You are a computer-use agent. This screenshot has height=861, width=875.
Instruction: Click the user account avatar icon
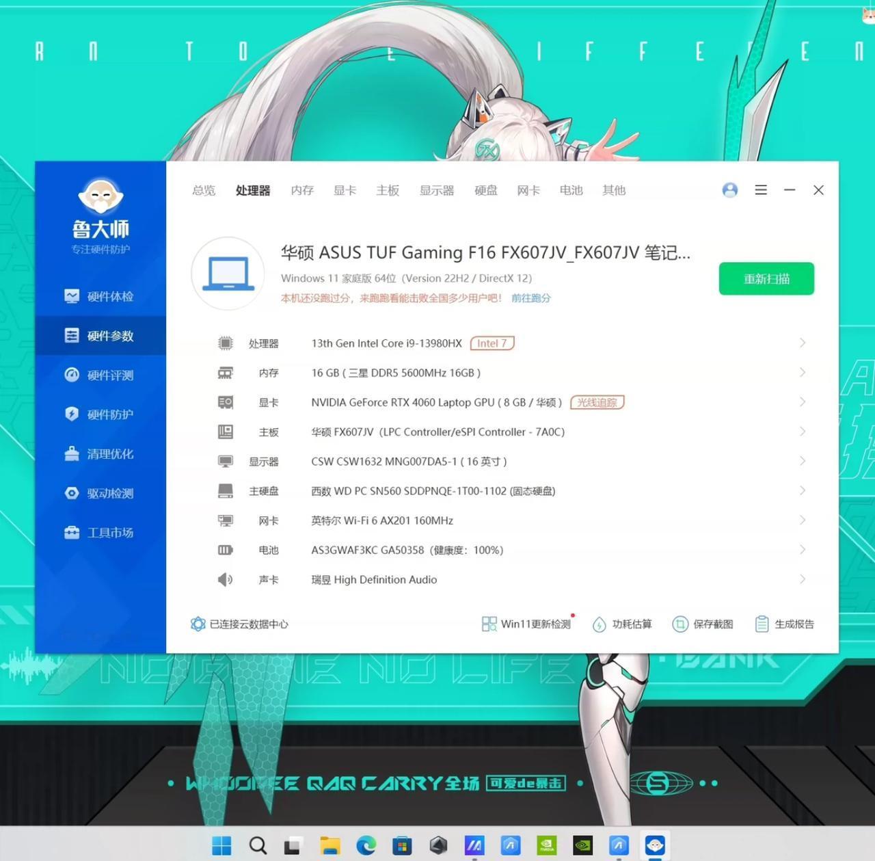(x=730, y=190)
